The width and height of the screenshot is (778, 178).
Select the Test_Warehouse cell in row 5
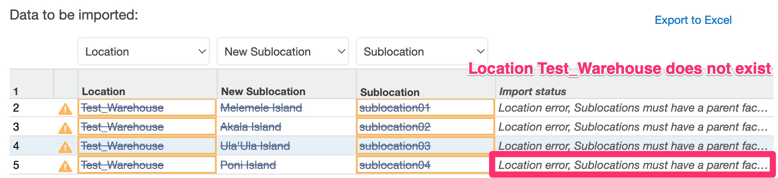[x=147, y=165]
